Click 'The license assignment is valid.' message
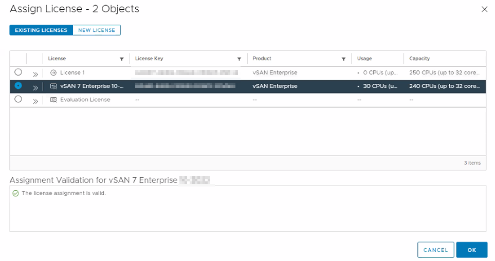This screenshot has height=261, width=495. coord(64,193)
